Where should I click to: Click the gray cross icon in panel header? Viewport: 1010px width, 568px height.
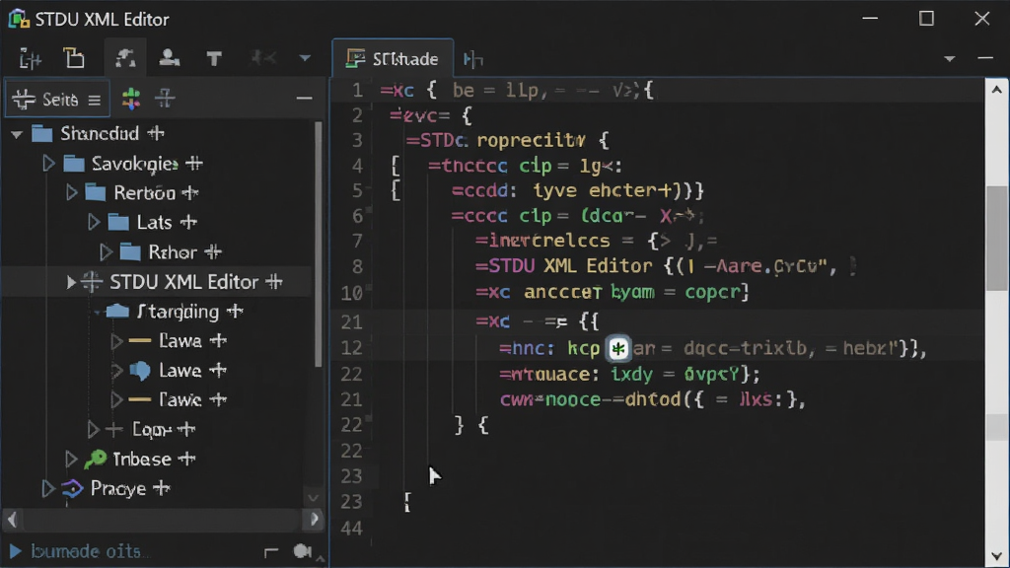click(165, 99)
